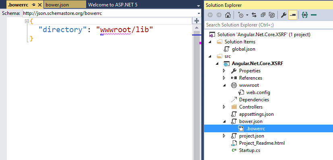
Task: Click the Properties wrench tree icon
Action: coord(234,71)
